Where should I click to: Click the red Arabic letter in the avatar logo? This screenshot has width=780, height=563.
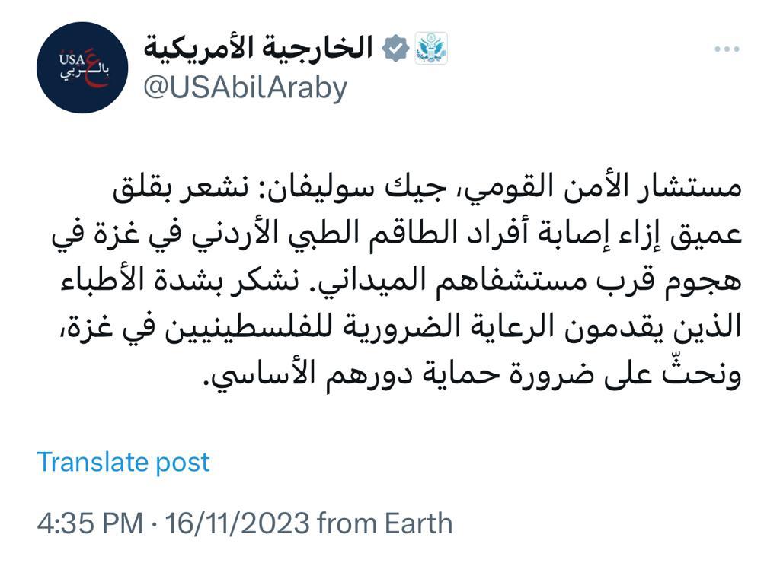94,68
